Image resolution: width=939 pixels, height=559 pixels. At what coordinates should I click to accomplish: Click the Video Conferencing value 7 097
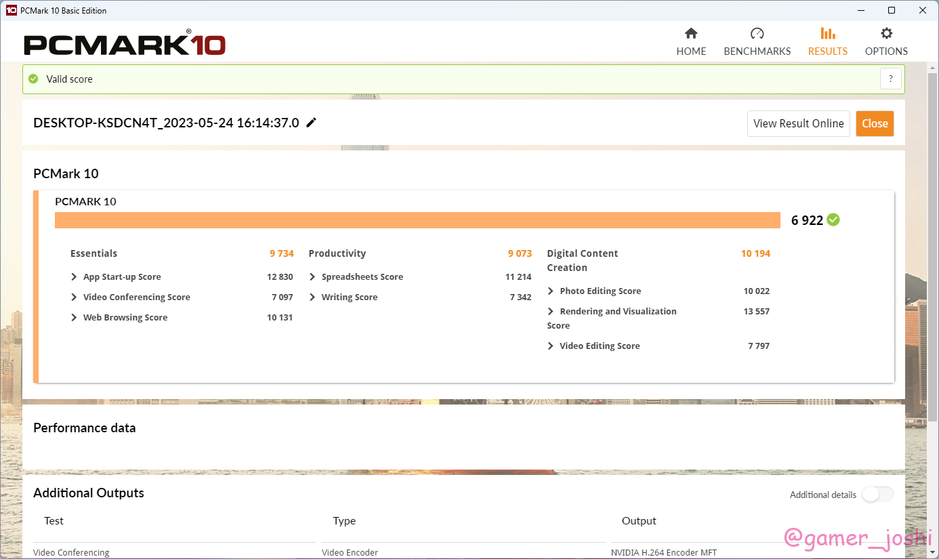click(283, 297)
